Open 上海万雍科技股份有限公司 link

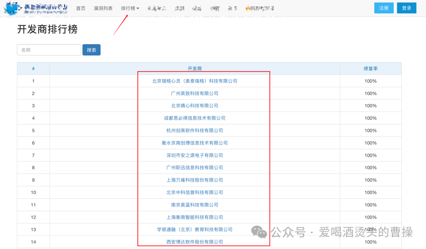tap(194, 180)
